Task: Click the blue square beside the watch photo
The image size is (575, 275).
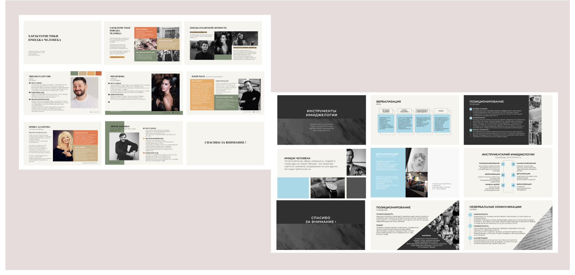Action: pos(294,187)
